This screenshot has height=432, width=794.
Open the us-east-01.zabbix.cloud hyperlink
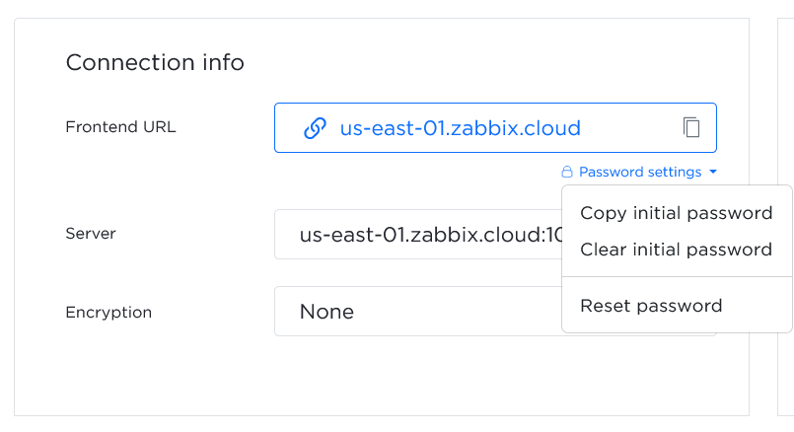[460, 128]
